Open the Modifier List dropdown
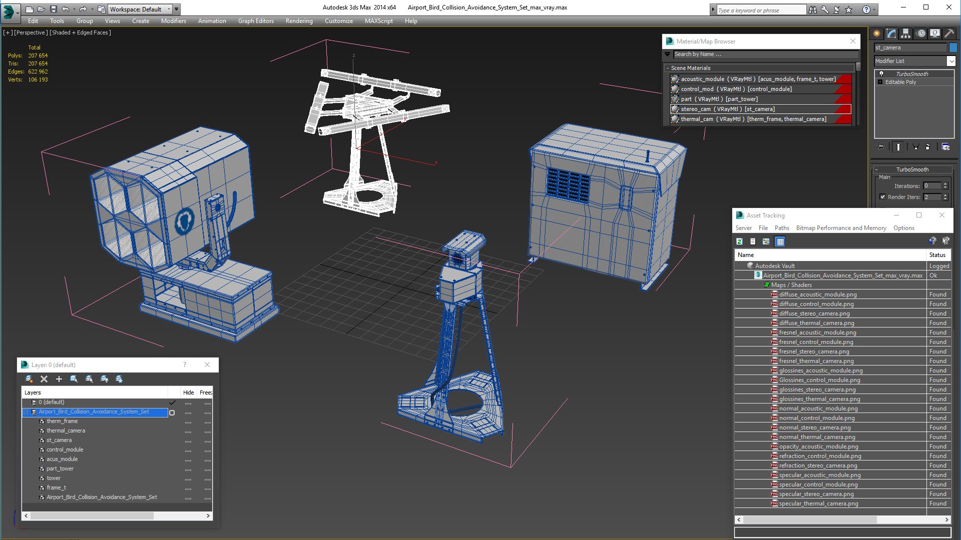This screenshot has width=961, height=540. coord(951,61)
